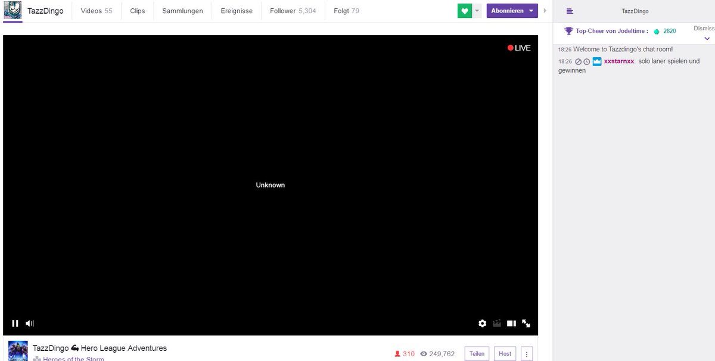Click the Welcome to Tazzdingo's chat room message
The image size is (715, 361).
pos(623,49)
